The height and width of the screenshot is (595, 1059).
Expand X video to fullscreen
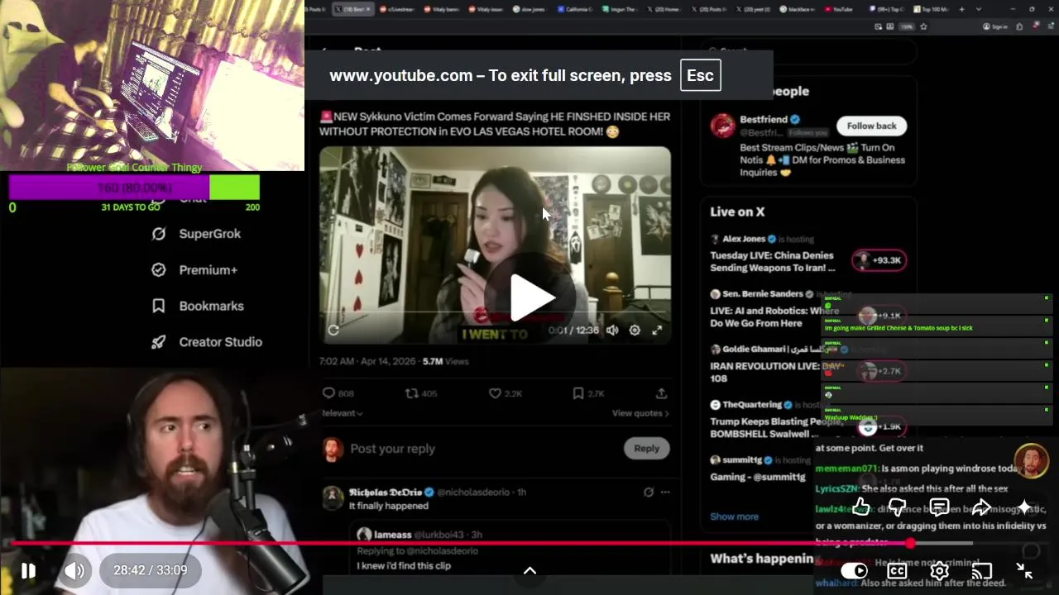[x=657, y=330]
